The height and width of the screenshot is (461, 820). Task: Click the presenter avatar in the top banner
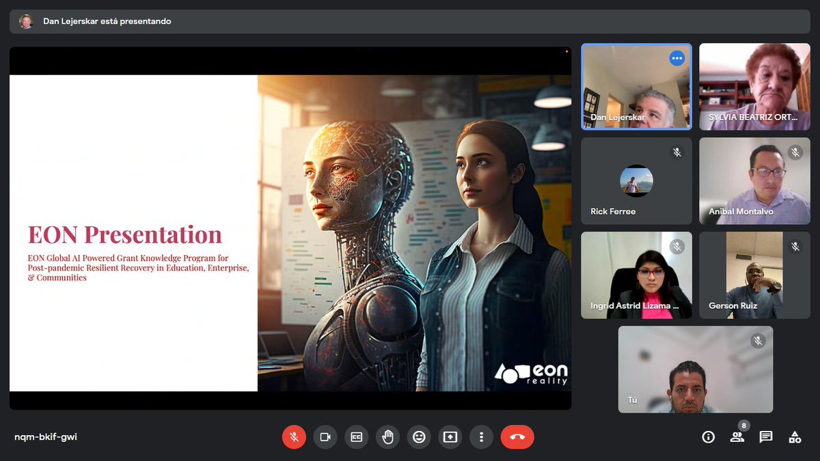(x=26, y=21)
